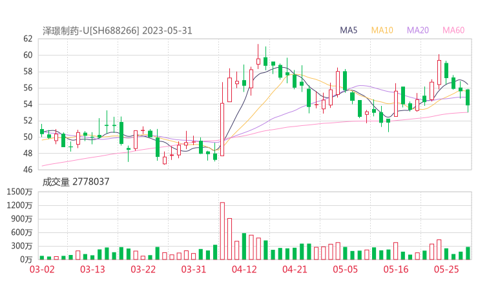Click the 46 price axis label

(28, 170)
